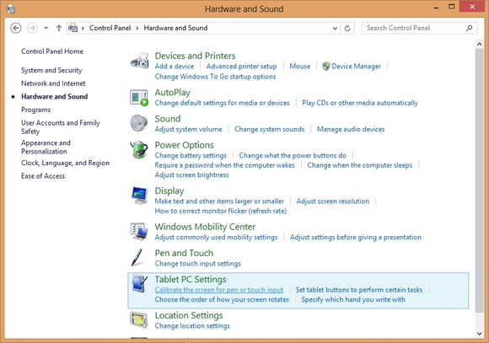The height and width of the screenshot is (343, 489).
Task: Go back with the Back arrow button
Action: pos(15,28)
